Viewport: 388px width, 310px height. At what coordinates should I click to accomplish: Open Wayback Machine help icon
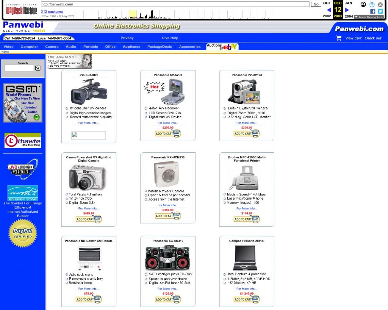372,4
